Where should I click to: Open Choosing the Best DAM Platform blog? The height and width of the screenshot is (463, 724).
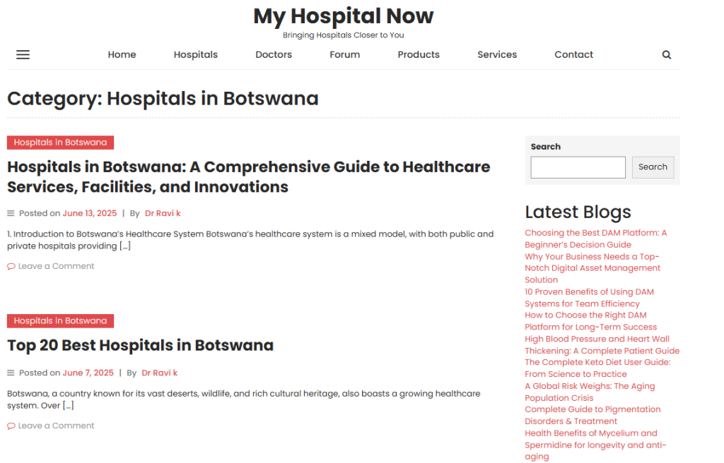click(595, 239)
